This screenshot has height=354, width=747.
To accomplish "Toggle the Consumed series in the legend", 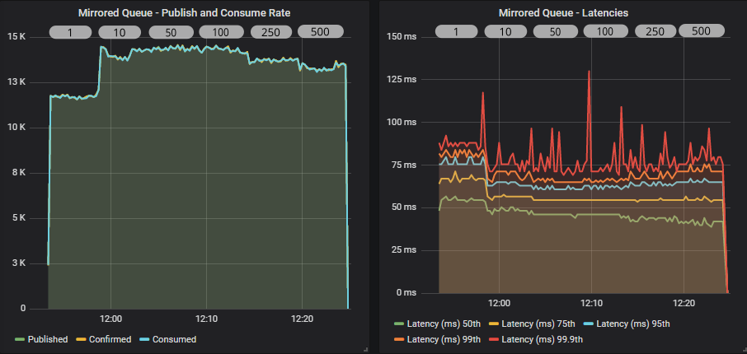I will [172, 339].
